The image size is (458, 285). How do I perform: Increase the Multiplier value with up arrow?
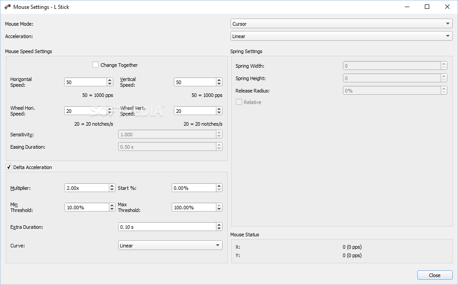112,186
